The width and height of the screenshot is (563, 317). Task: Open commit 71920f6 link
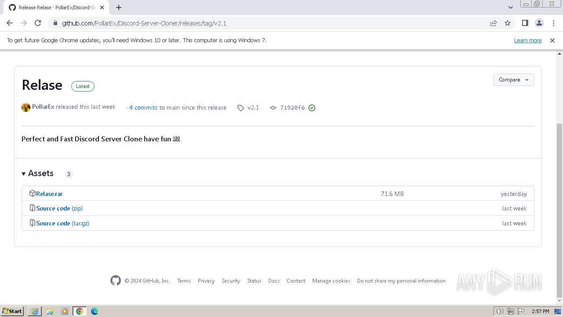[x=292, y=107]
